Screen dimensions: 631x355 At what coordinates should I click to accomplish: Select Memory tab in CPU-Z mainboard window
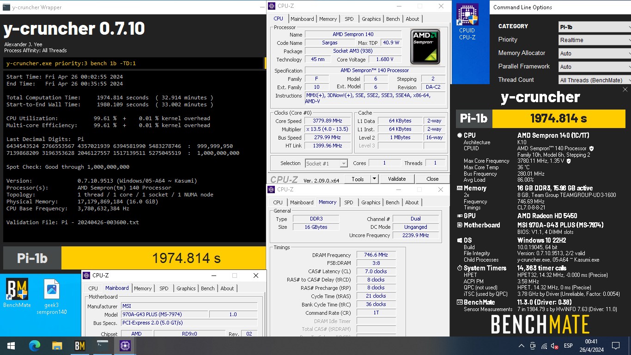tap(143, 288)
